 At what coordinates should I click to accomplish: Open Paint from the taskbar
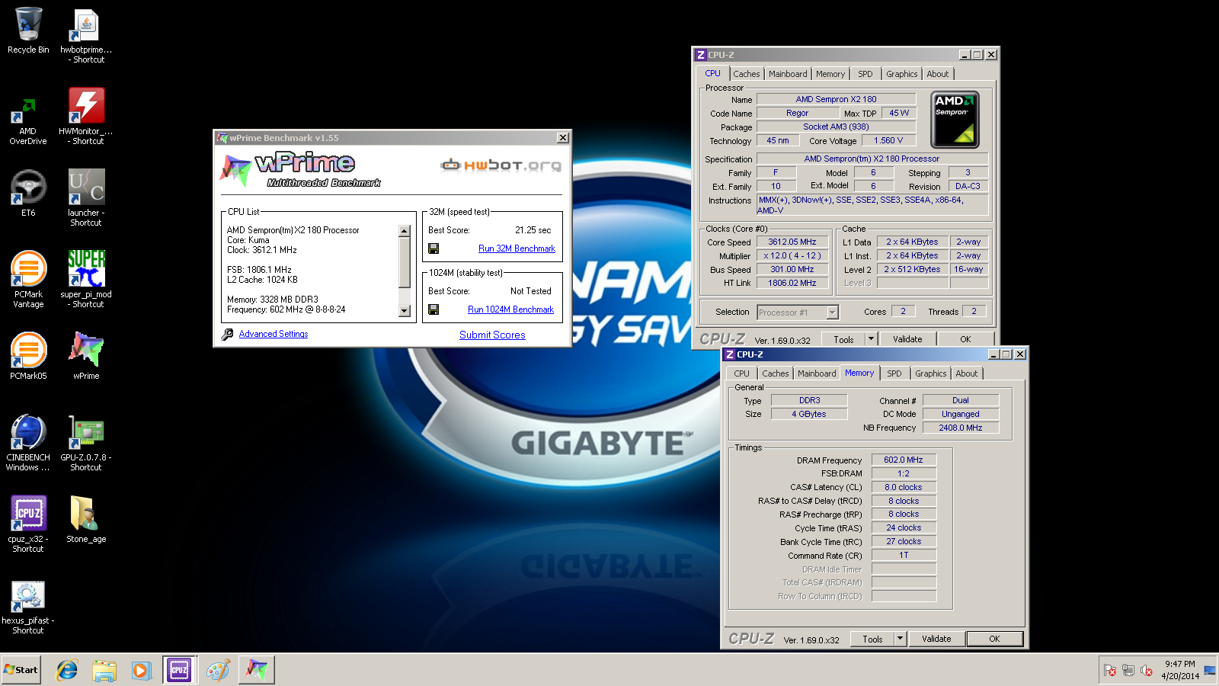pos(218,670)
